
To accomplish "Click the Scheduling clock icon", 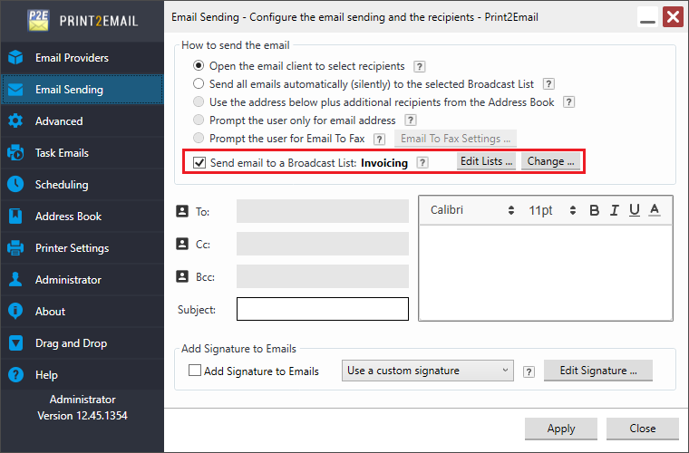I will [15, 184].
